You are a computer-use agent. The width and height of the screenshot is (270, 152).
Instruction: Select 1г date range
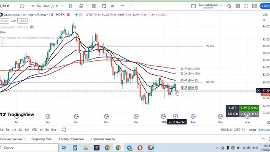[41, 130]
